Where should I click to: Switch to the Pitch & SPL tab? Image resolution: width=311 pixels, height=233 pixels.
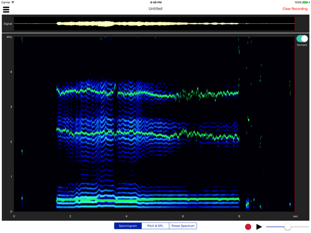click(x=155, y=226)
